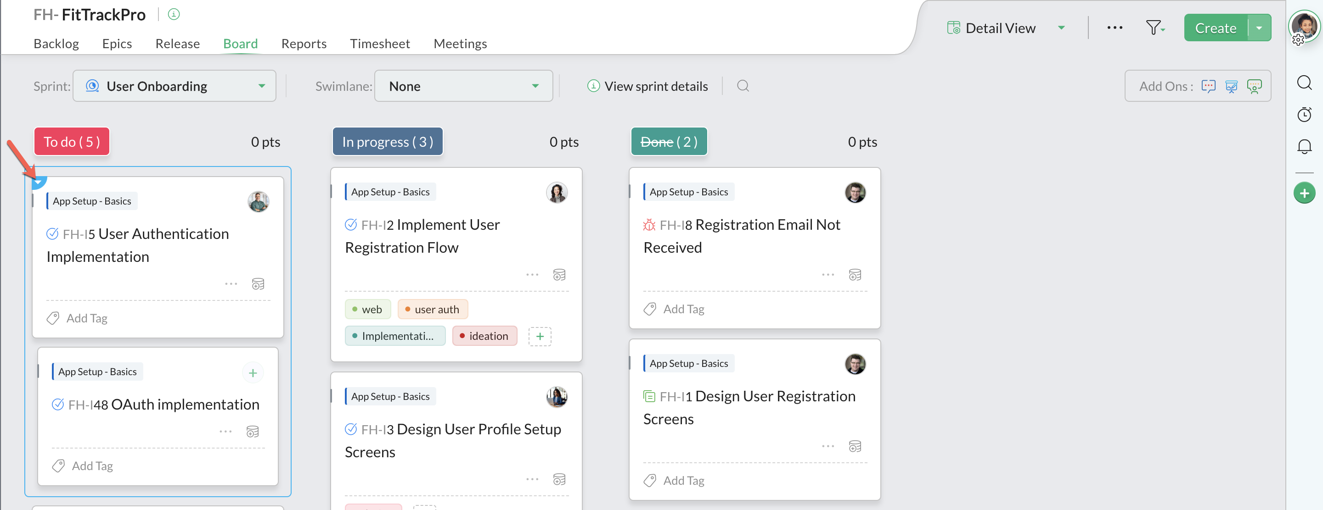Open the Swimlane None dropdown
Screen dimensions: 1323x510
click(463, 86)
